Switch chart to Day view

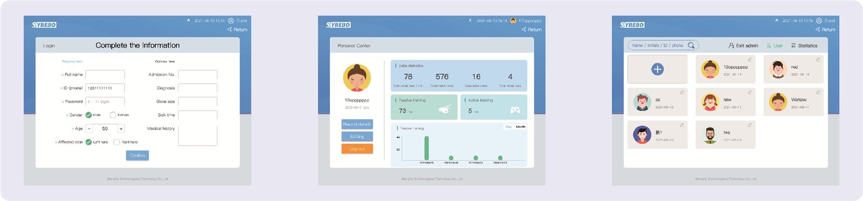tap(509, 127)
